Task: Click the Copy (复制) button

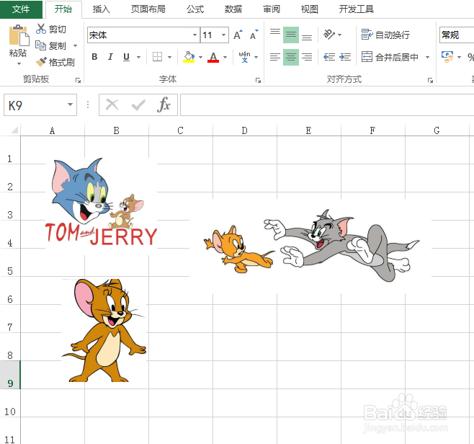Action: coord(50,45)
